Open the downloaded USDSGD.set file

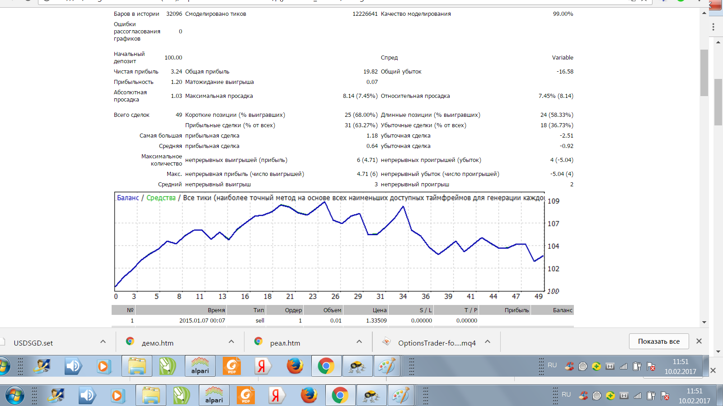pos(33,343)
